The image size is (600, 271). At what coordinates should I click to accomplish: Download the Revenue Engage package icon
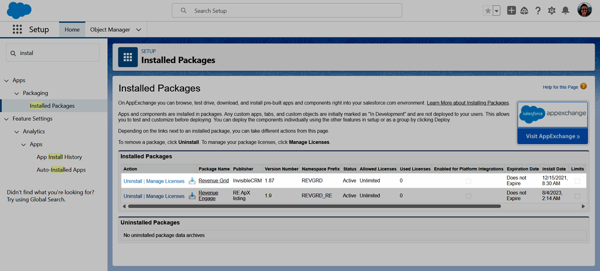point(192,196)
